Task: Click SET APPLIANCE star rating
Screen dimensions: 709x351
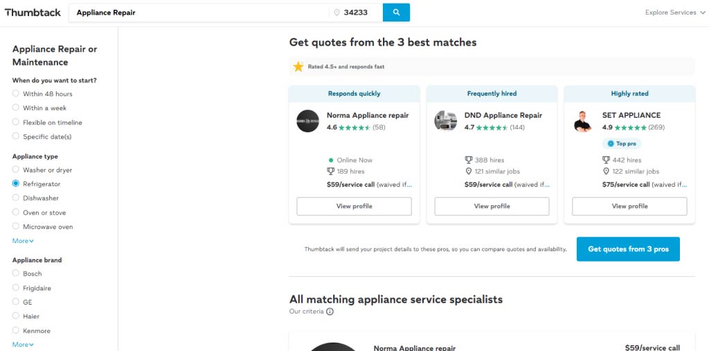Action: pyautogui.click(x=630, y=127)
